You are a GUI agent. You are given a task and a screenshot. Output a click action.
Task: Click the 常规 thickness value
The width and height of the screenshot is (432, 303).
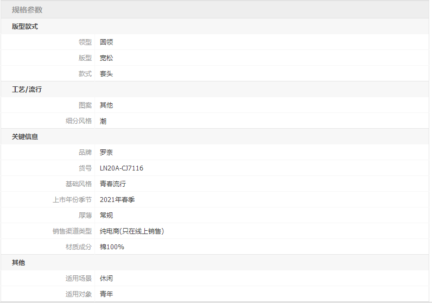106,216
